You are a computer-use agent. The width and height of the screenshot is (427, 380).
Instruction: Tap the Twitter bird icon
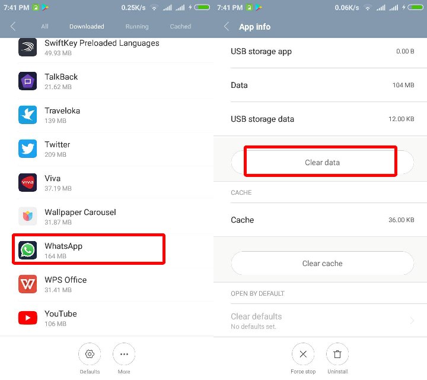tap(27, 148)
